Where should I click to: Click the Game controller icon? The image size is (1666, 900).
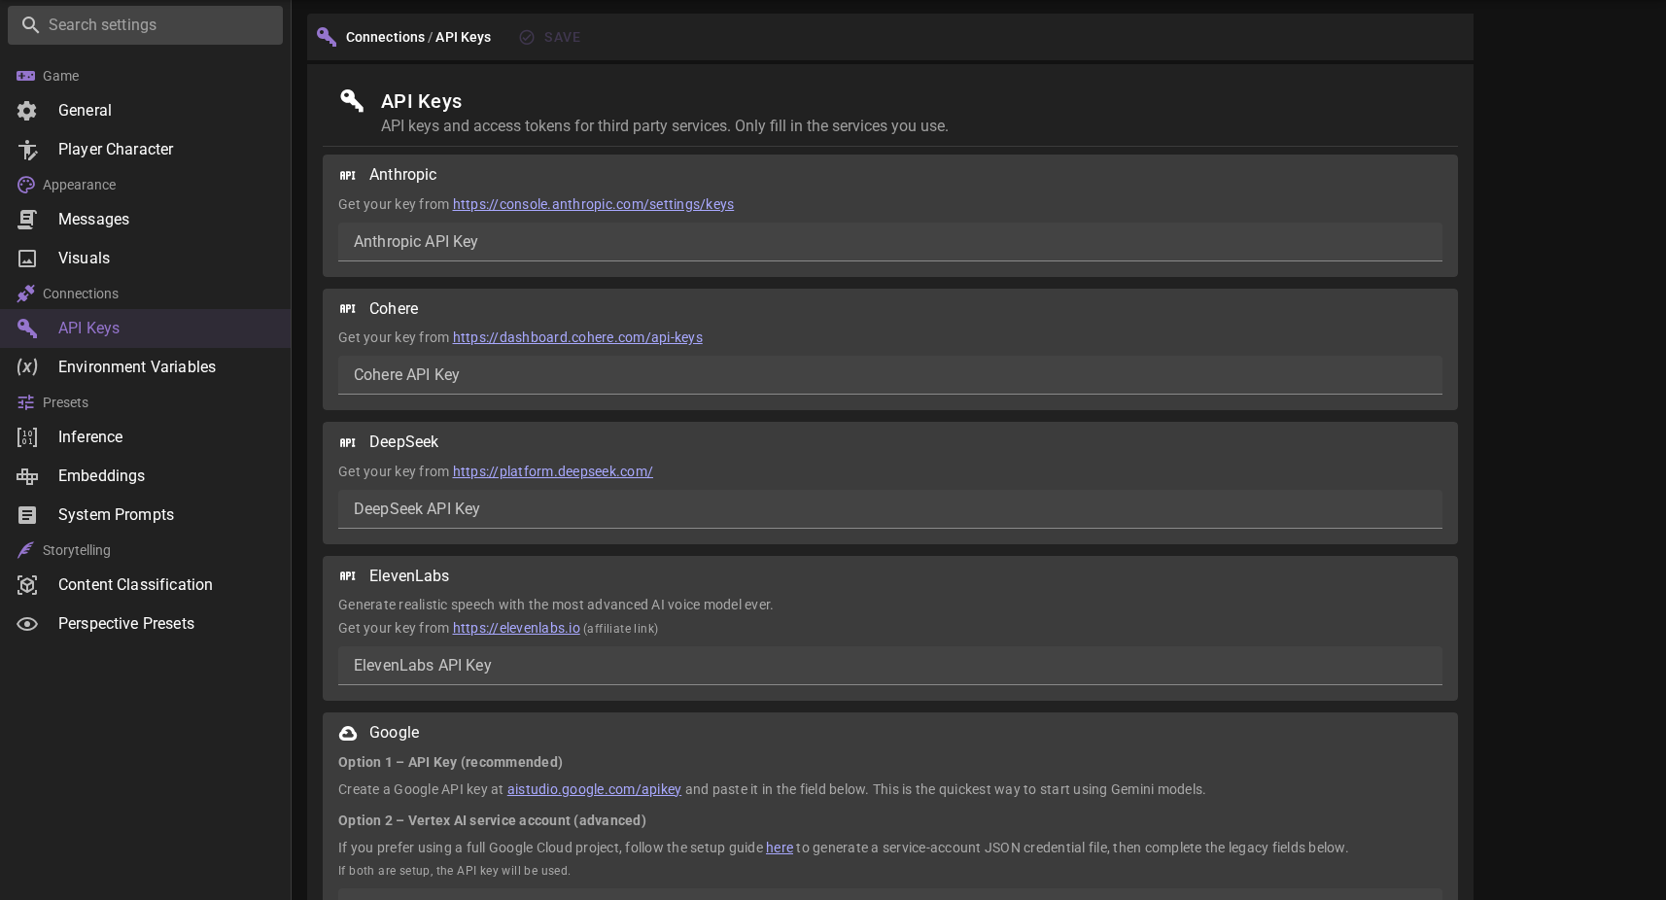[26, 76]
